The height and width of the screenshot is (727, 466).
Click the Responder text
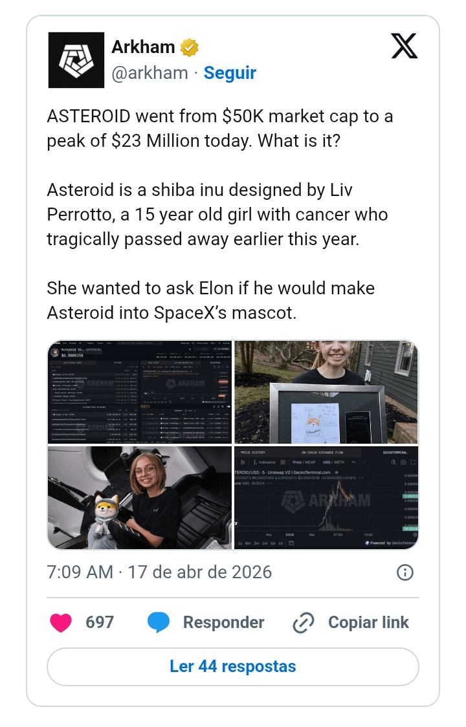(223, 622)
